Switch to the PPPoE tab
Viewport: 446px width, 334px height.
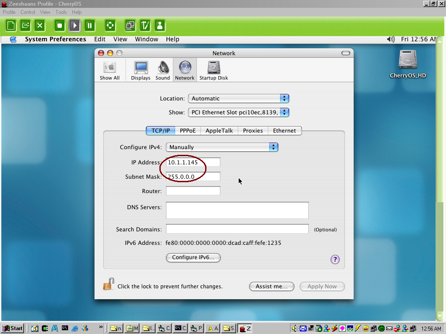pyautogui.click(x=188, y=130)
